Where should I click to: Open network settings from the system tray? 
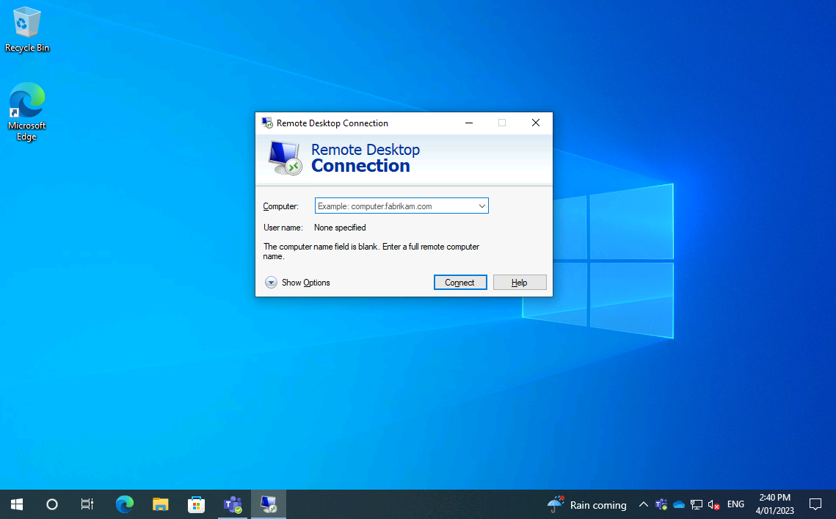click(695, 504)
